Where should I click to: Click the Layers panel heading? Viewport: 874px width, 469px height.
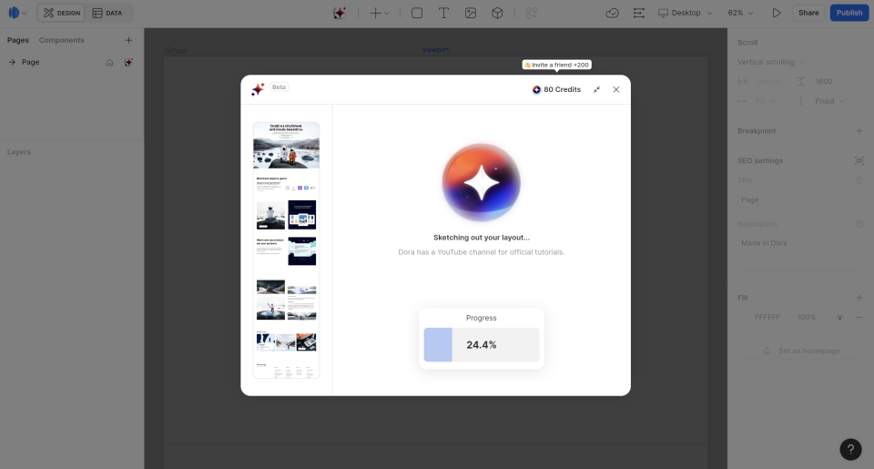pos(19,152)
